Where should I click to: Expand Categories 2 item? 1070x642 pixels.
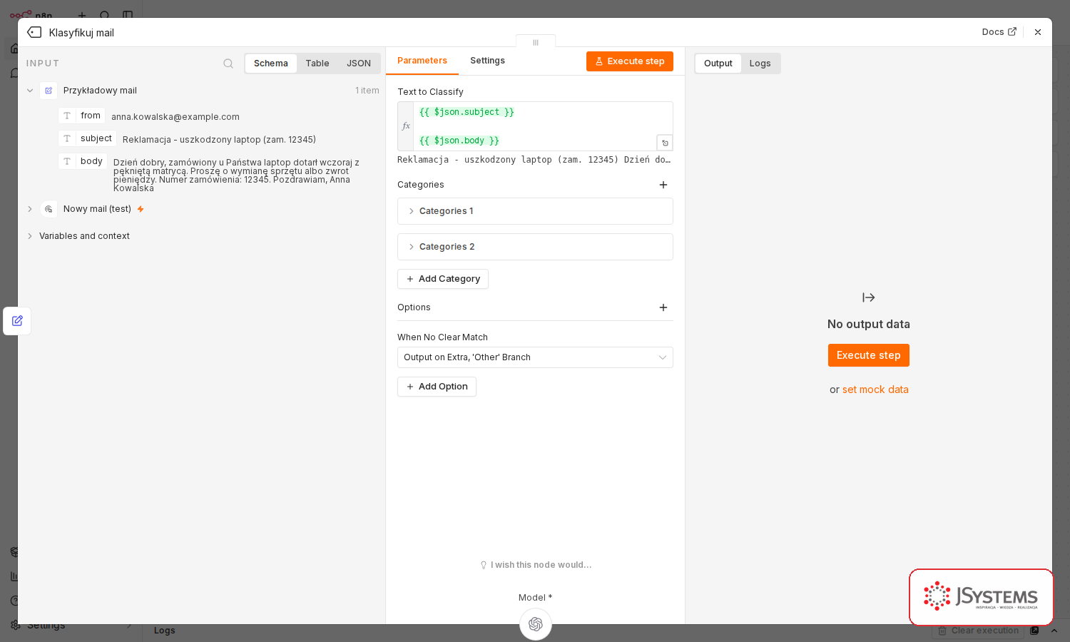[x=535, y=247]
